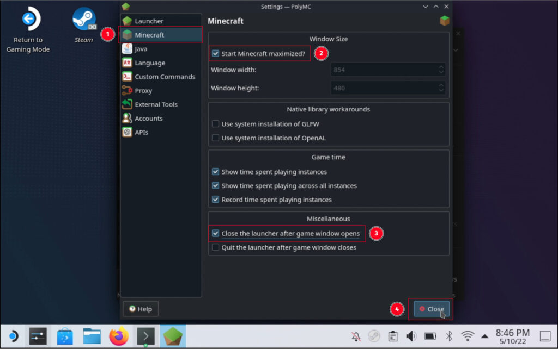Click the clock showing 8:46 PM
This screenshot has width=558, height=349.
(512, 333)
